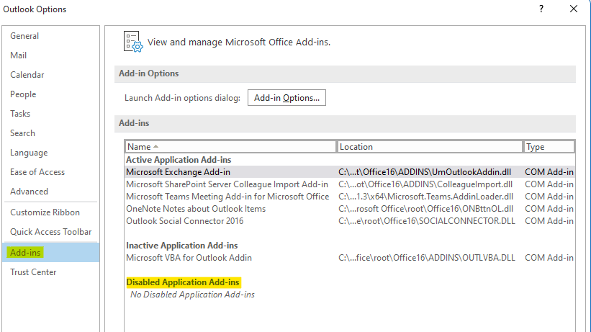The image size is (591, 332).
Task: Click the Active Application Add-ins heading
Action: pyautogui.click(x=179, y=160)
